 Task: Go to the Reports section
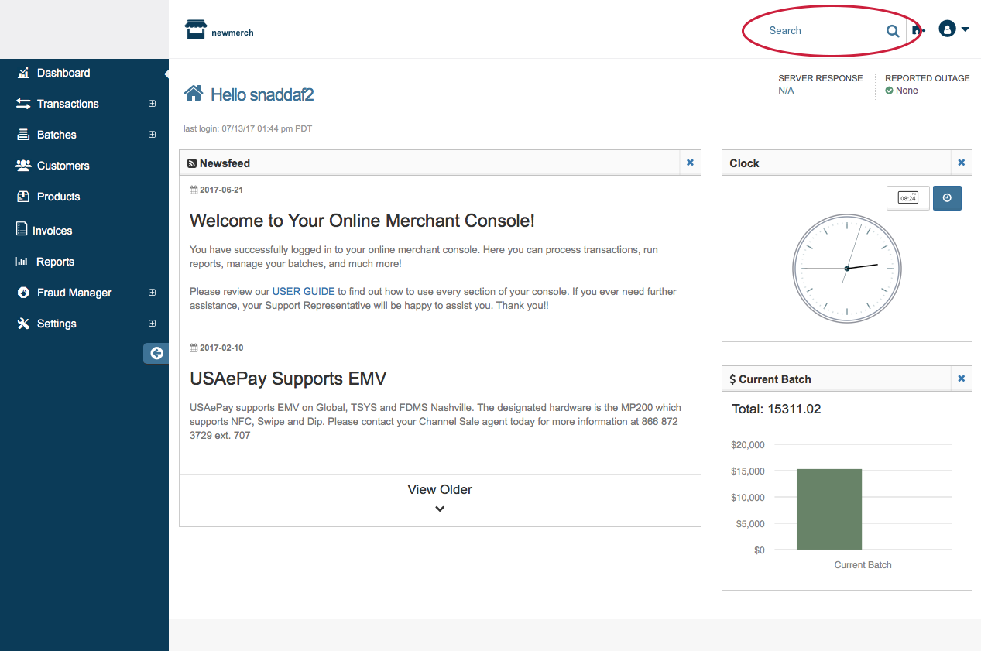tap(55, 262)
